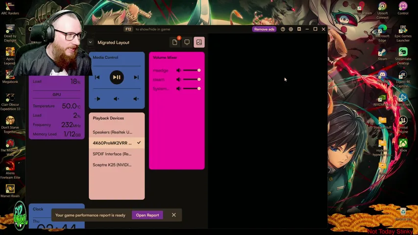418x235 pixels.
Task: Open the help question mark icon
Action: point(283,29)
